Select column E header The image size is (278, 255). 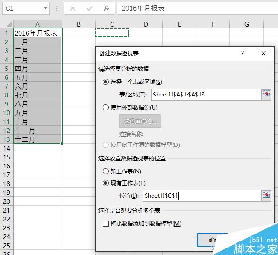click(179, 24)
